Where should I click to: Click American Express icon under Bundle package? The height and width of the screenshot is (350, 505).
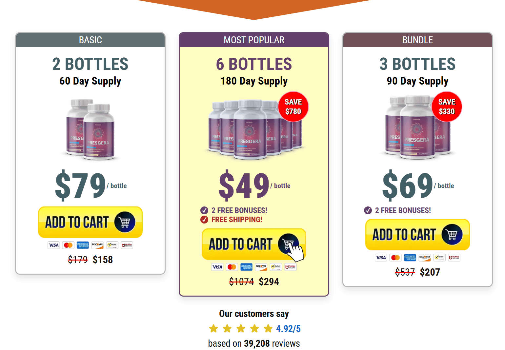(410, 258)
